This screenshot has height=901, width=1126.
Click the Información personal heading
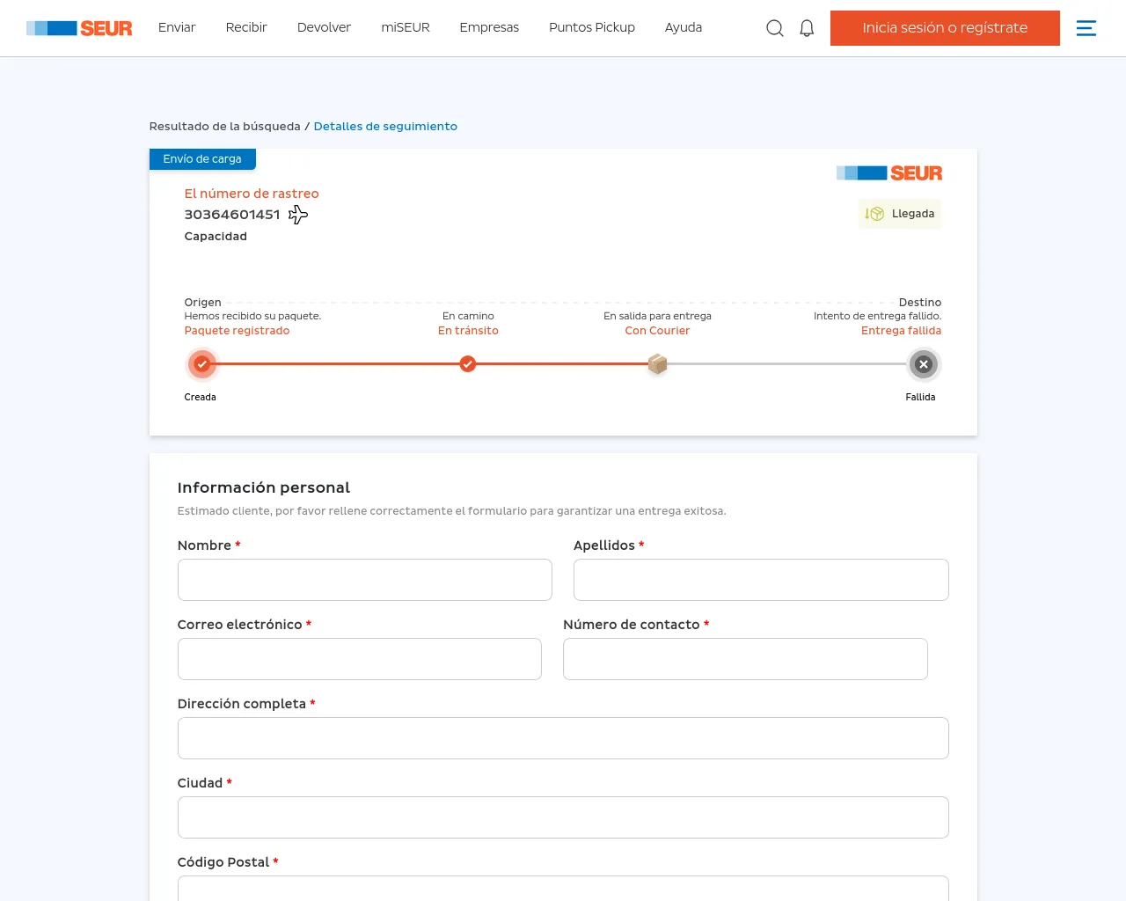coord(264,487)
